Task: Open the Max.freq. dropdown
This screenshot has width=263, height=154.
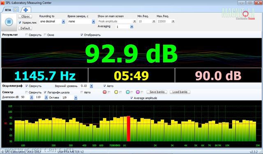Action: coord(173,21)
